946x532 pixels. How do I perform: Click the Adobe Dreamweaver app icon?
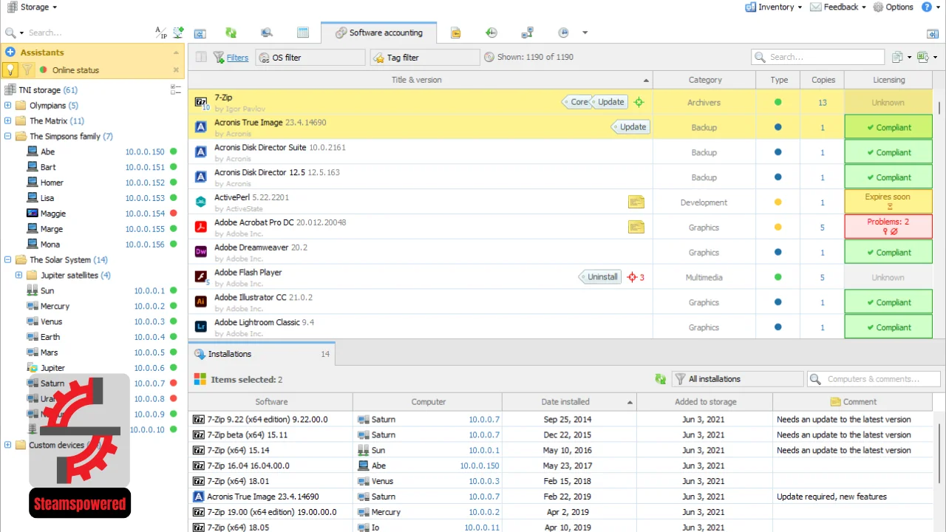point(200,252)
